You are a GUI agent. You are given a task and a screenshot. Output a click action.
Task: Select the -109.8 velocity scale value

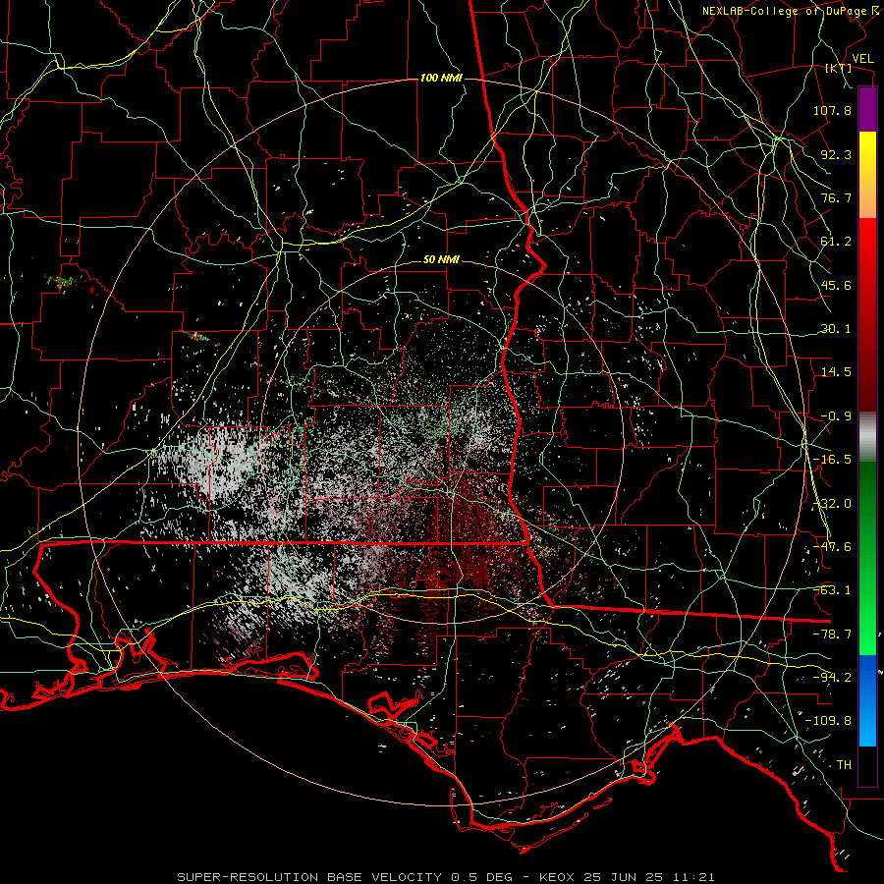point(828,721)
